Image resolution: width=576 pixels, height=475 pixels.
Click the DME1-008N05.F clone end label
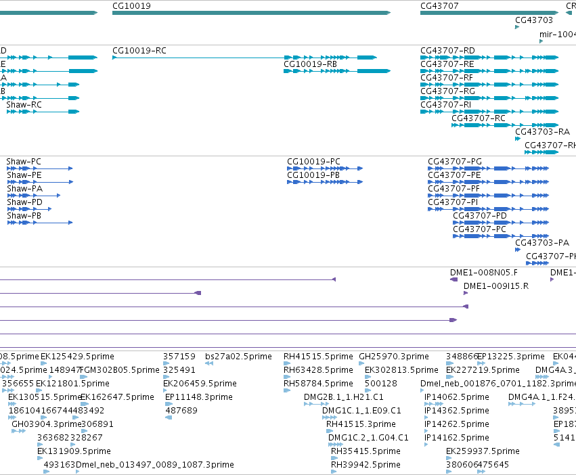click(x=484, y=273)
